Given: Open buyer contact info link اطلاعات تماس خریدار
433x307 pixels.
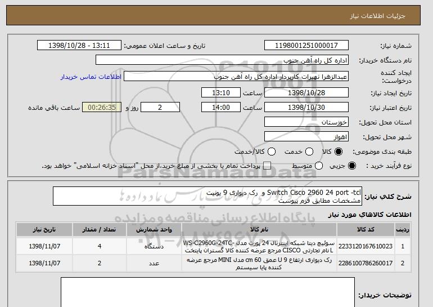Looking at the screenshot, I should pos(91,77).
